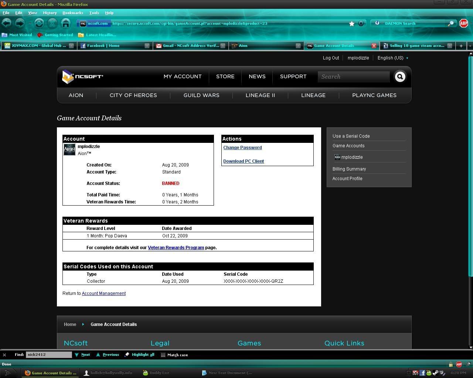Click the Facebook icon in system tray

(422, 373)
